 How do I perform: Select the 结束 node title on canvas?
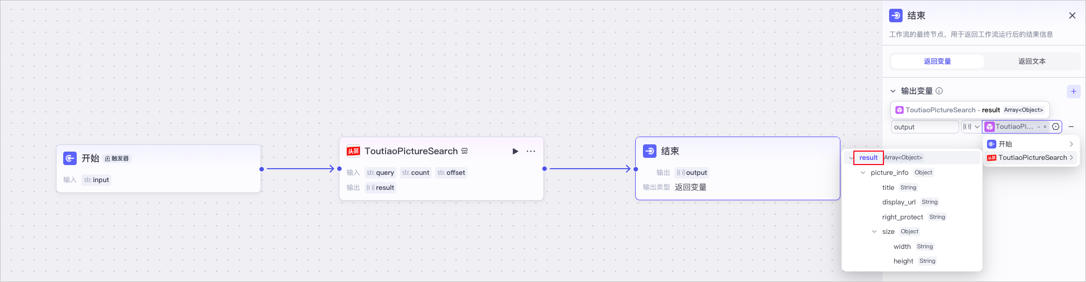tap(670, 151)
